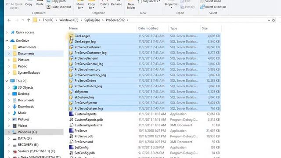Open Attachments folder in OneDrive

click(x=27, y=47)
